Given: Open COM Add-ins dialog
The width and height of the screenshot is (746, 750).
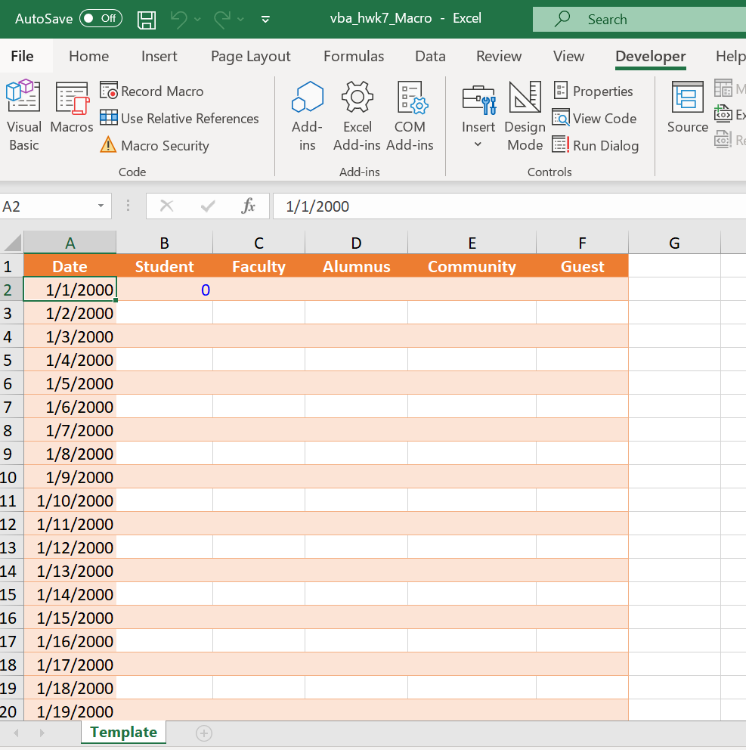Looking at the screenshot, I should pos(410,115).
